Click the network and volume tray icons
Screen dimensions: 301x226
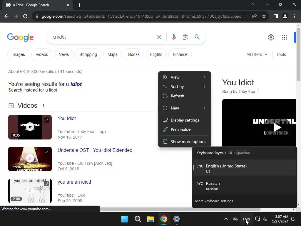coord(261,219)
